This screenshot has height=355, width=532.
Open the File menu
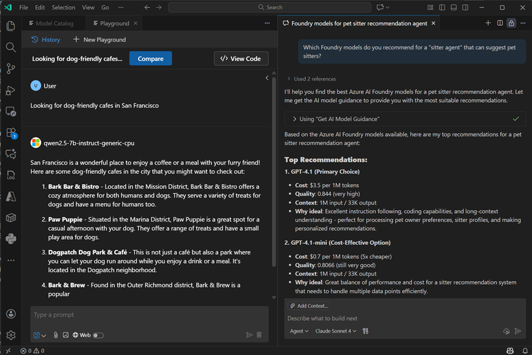pos(24,7)
